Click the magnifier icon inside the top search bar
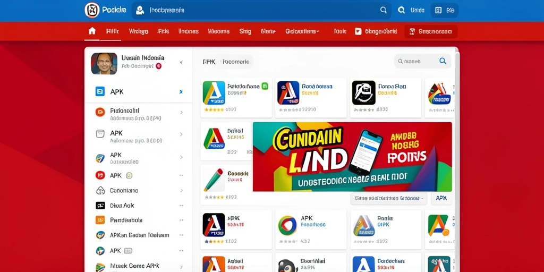The width and height of the screenshot is (544, 272). (384, 10)
